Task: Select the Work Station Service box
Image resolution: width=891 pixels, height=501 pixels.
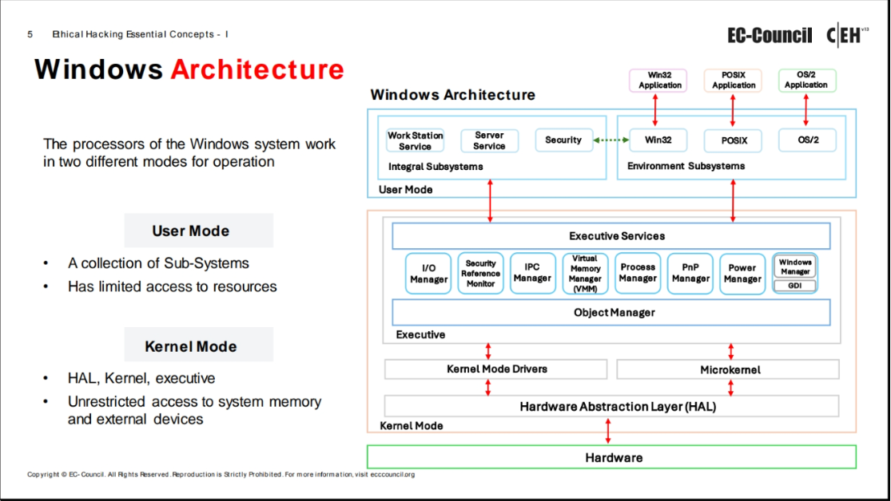Action: point(415,141)
